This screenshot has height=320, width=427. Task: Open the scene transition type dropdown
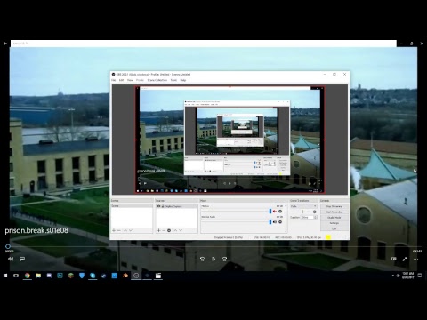point(303,206)
